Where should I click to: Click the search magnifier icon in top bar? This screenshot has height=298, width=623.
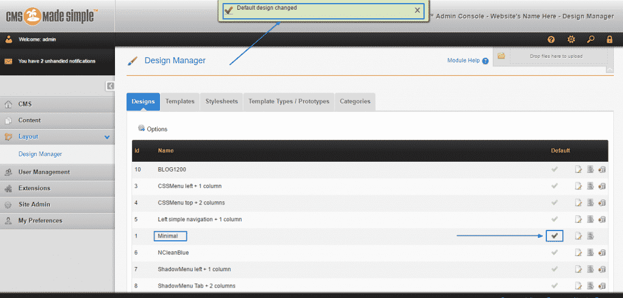point(591,40)
